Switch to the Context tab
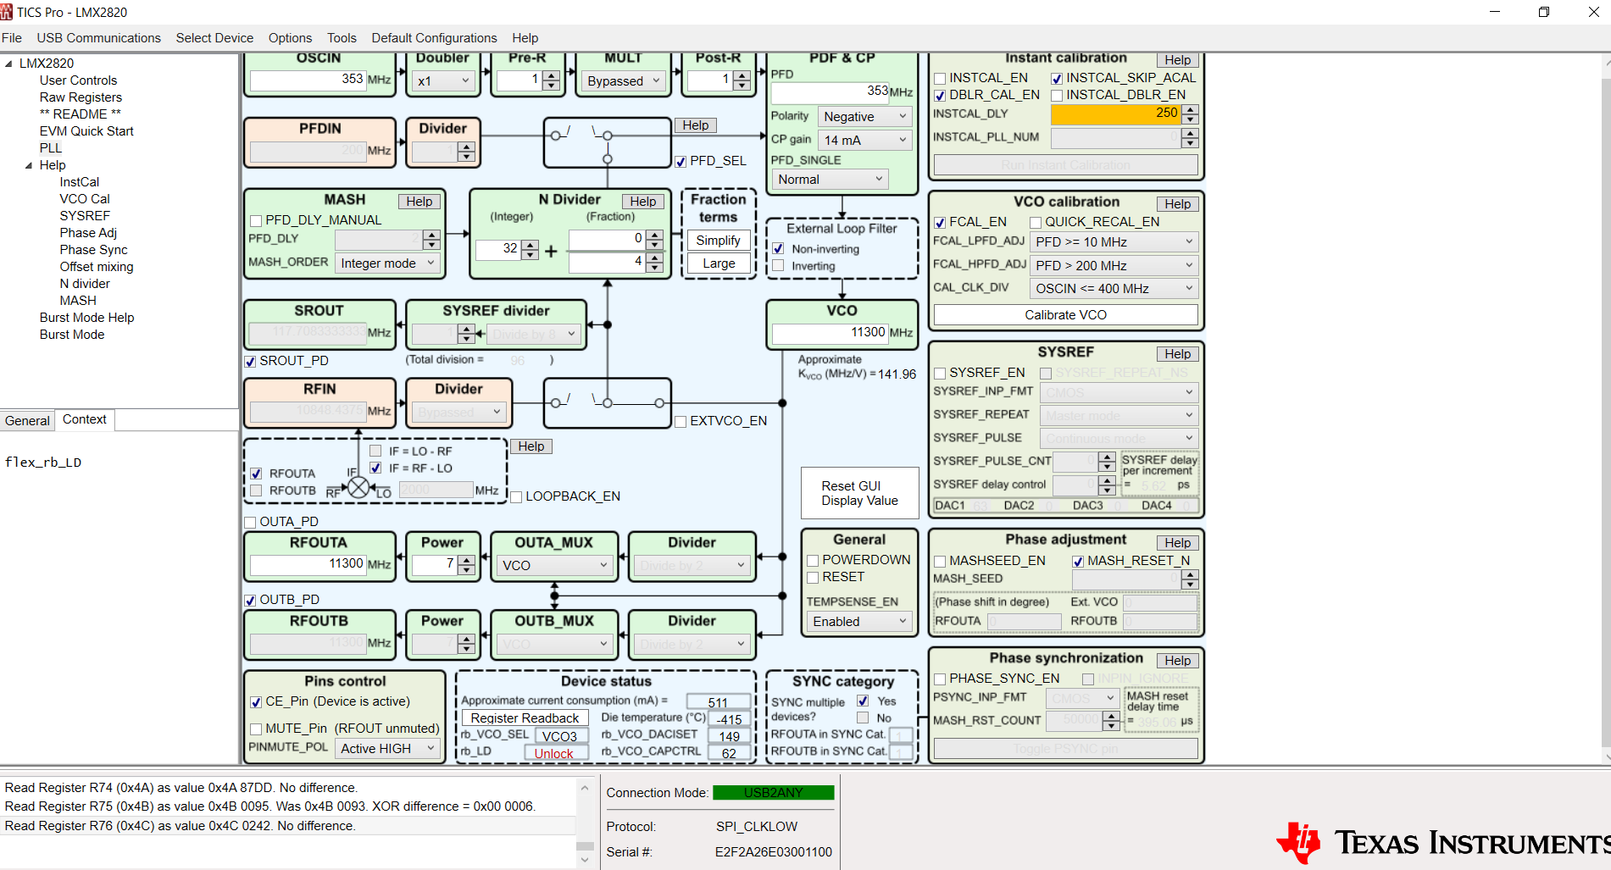Viewport: 1611px width, 870px height. point(85,419)
